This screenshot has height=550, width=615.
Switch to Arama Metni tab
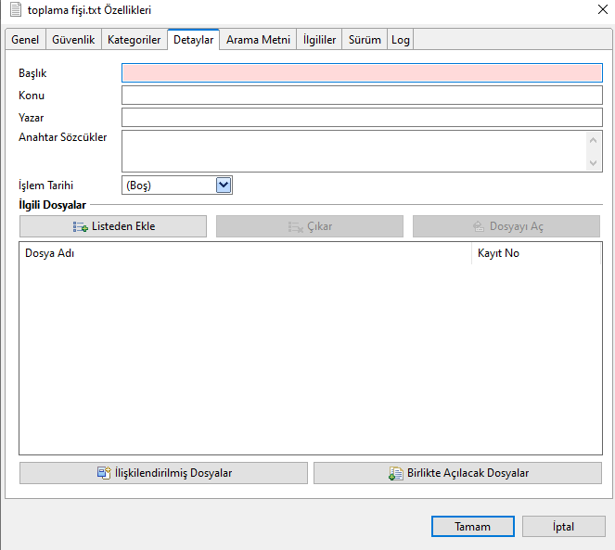click(x=258, y=40)
